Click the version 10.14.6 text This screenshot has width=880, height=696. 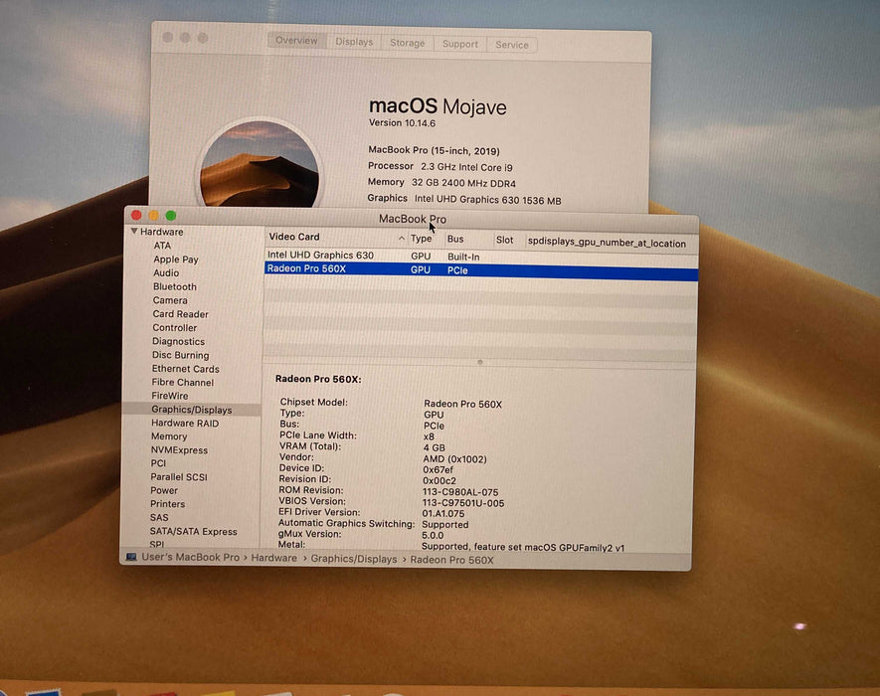tap(402, 123)
